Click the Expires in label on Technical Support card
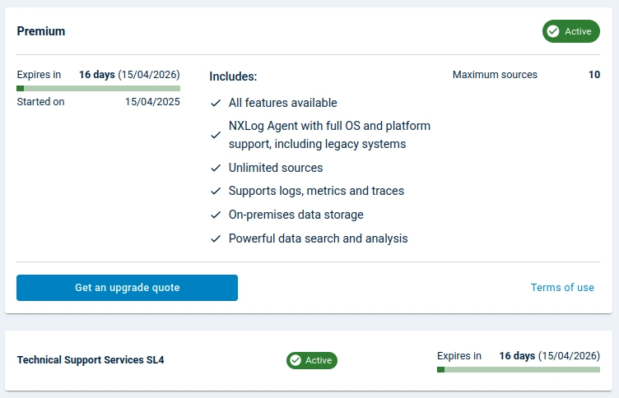The image size is (619, 398). click(459, 356)
